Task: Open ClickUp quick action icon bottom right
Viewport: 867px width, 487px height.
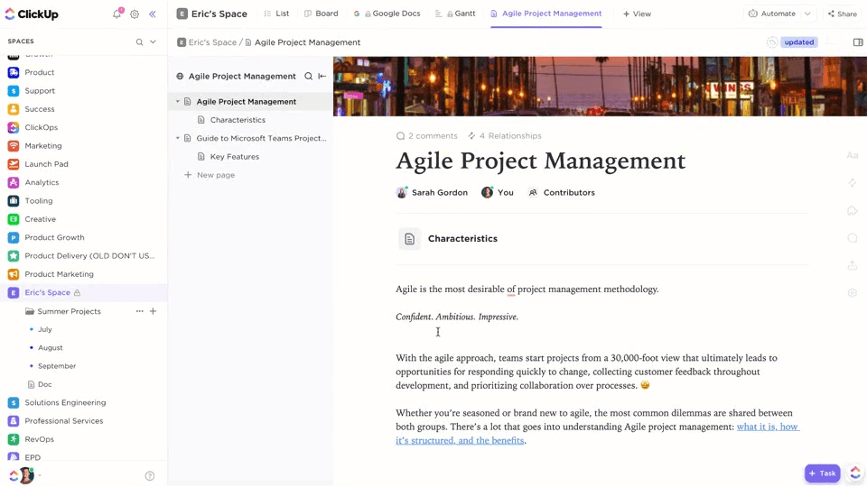Action: [x=855, y=473]
